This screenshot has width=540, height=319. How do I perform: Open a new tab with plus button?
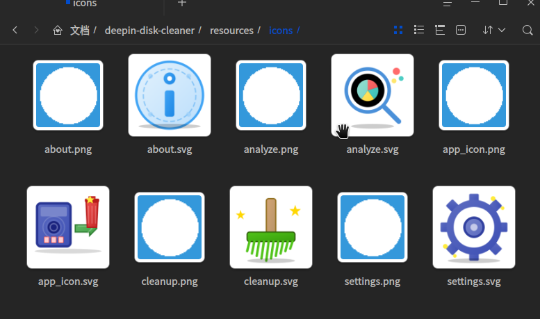(x=182, y=3)
